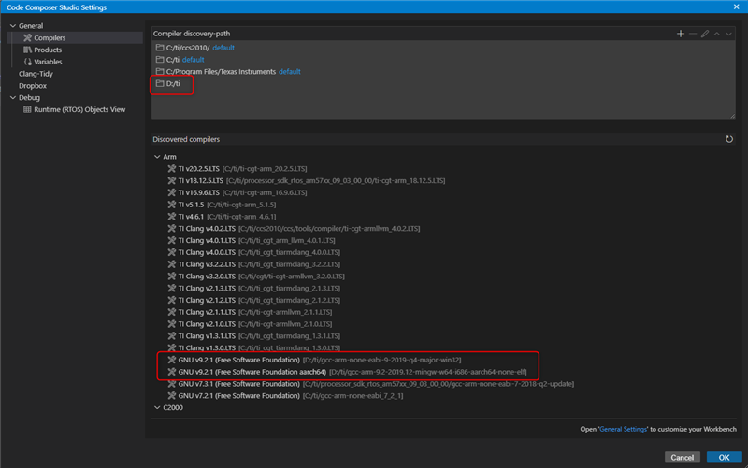Image resolution: width=748 pixels, height=468 pixels.
Task: Close the Code Composer Studio Settings dialog
Action: (736, 7)
